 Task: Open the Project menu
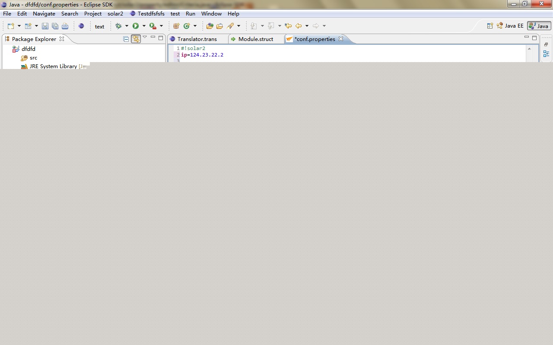tap(93, 14)
